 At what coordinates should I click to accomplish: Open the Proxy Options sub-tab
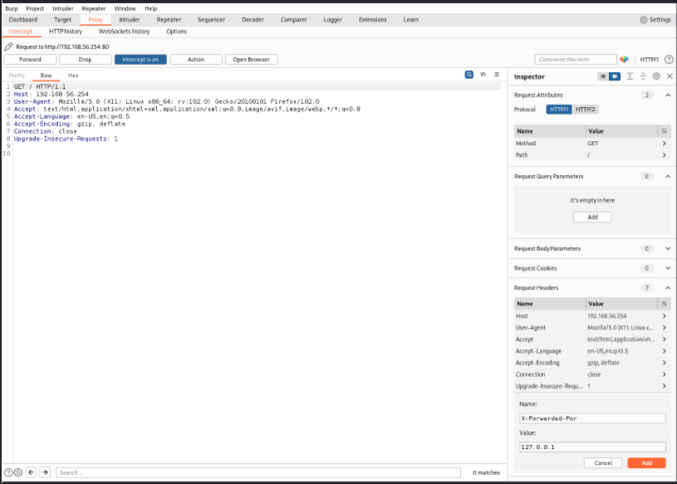point(177,32)
